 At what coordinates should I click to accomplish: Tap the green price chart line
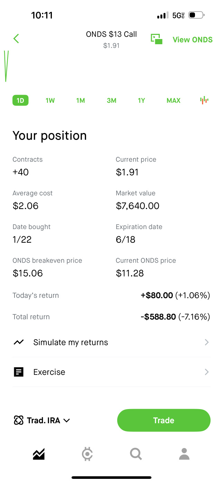(x=6, y=66)
